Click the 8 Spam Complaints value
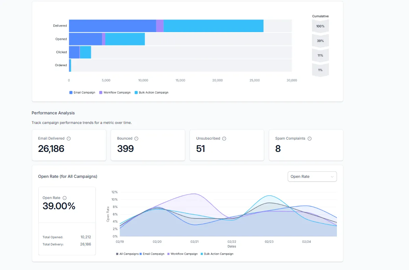 point(278,148)
